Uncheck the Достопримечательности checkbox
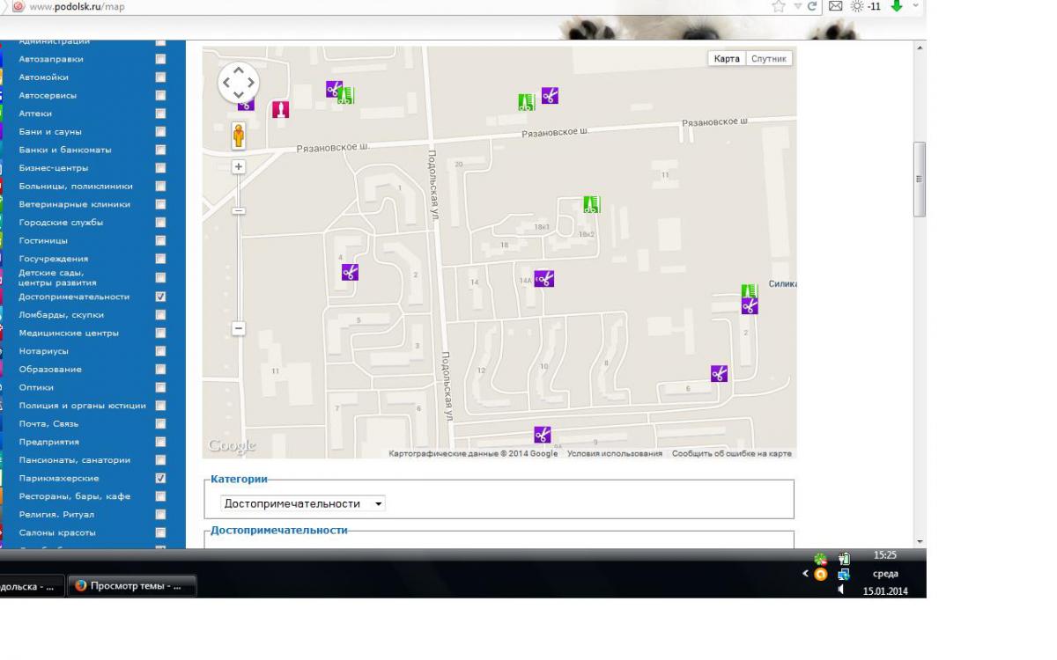 (x=160, y=297)
